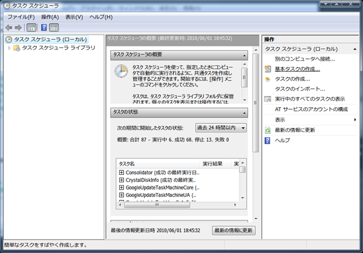Click ヘルプ text in actions pane
Viewport: 363px width, 253px height.
pos(282,140)
